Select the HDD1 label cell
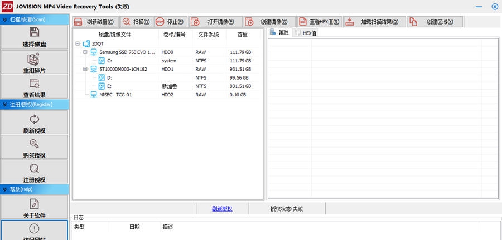The width and height of the screenshot is (502, 240). tap(167, 69)
